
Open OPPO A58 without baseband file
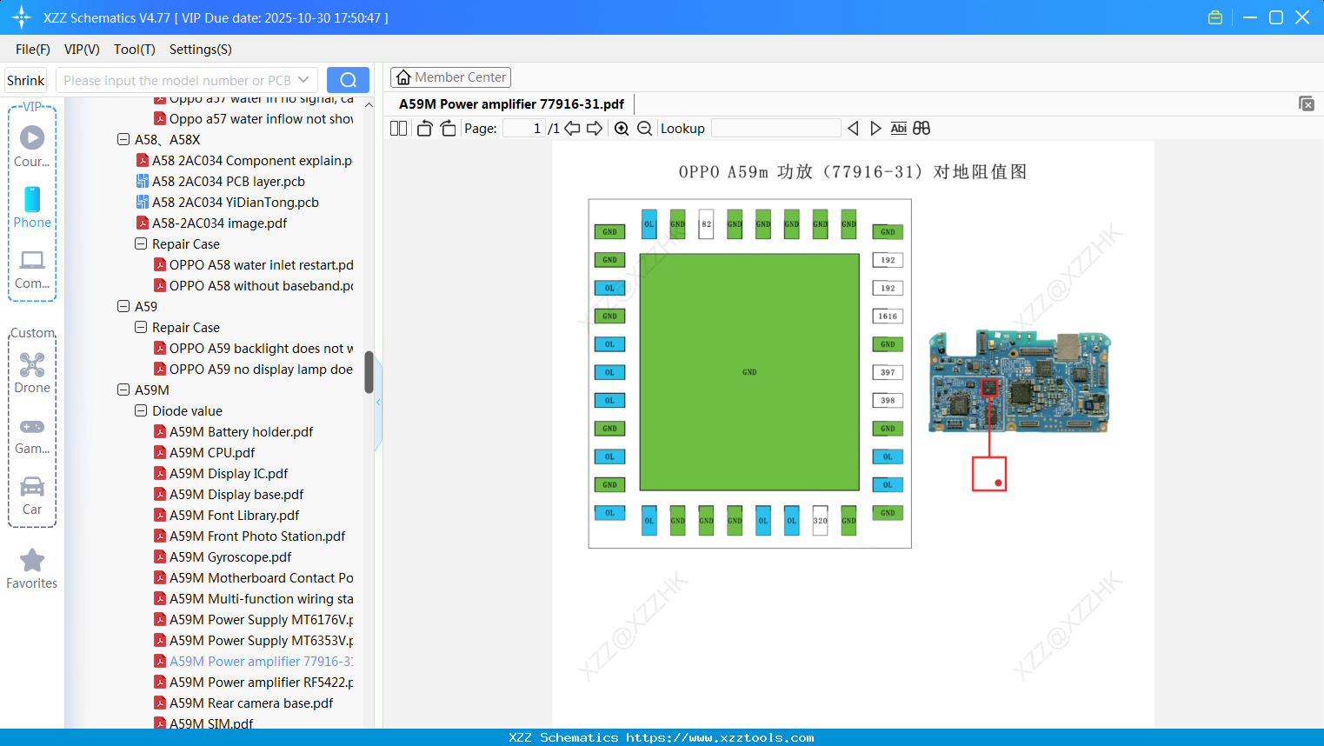(x=253, y=285)
